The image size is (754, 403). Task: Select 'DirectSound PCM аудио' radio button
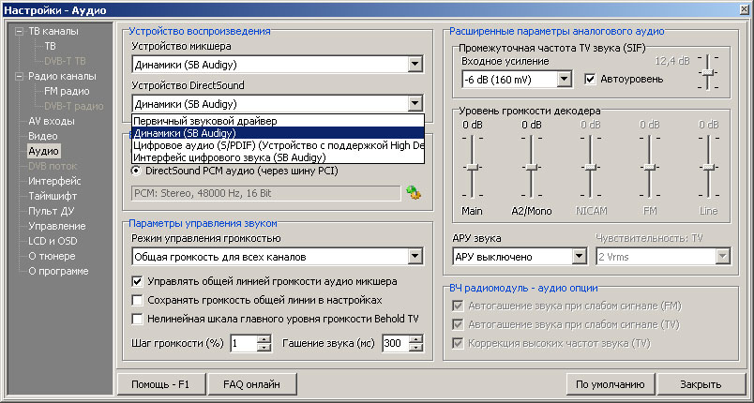click(137, 171)
